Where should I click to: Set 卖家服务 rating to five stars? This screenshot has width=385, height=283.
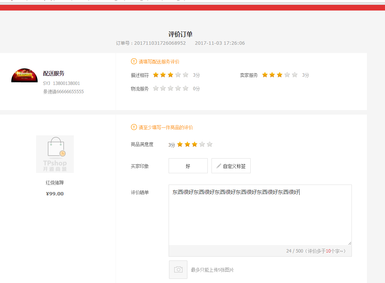pyautogui.click(x=295, y=75)
